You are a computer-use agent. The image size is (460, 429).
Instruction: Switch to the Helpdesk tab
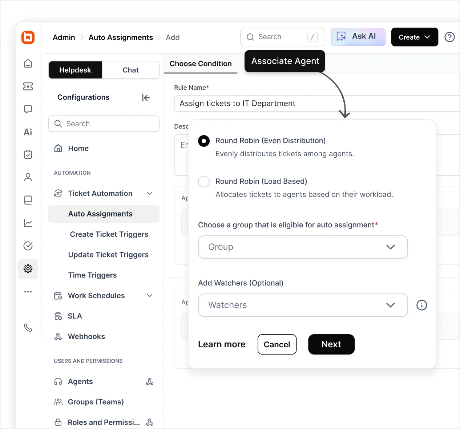click(x=75, y=70)
